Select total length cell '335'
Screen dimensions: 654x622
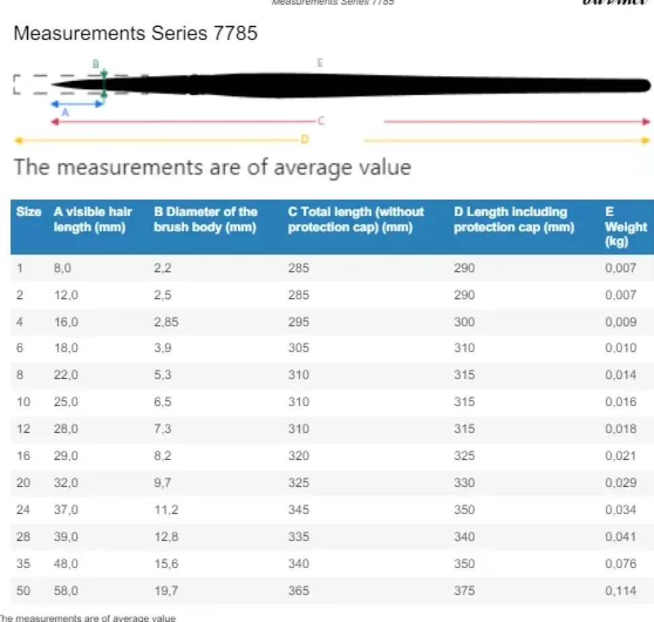tap(299, 537)
